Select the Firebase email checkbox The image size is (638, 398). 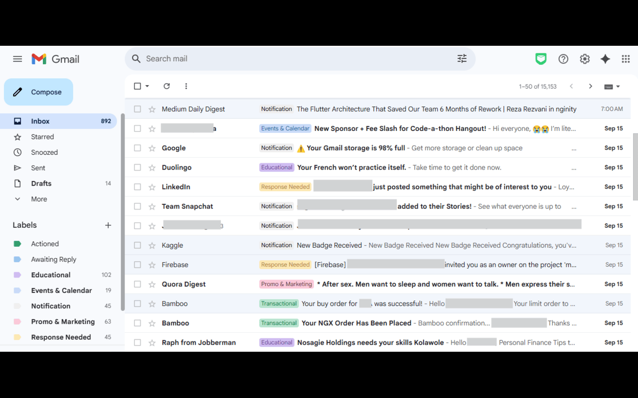(x=138, y=264)
